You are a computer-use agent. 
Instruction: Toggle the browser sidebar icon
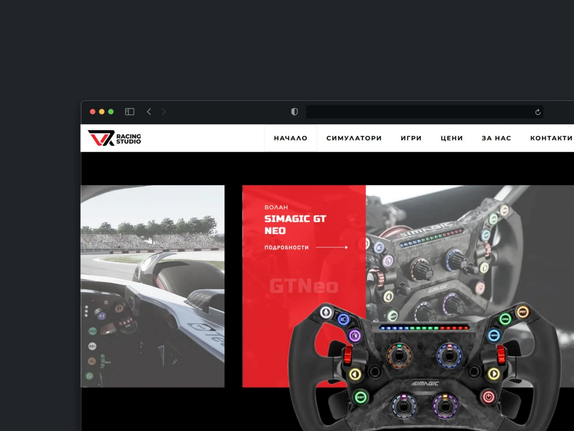point(130,112)
